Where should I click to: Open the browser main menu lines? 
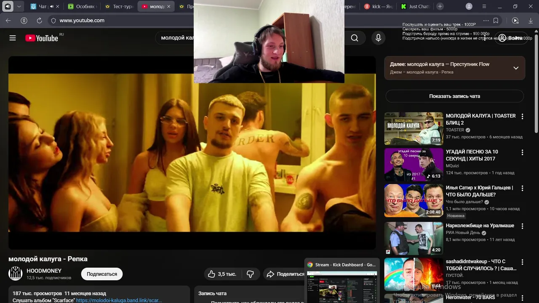484,6
